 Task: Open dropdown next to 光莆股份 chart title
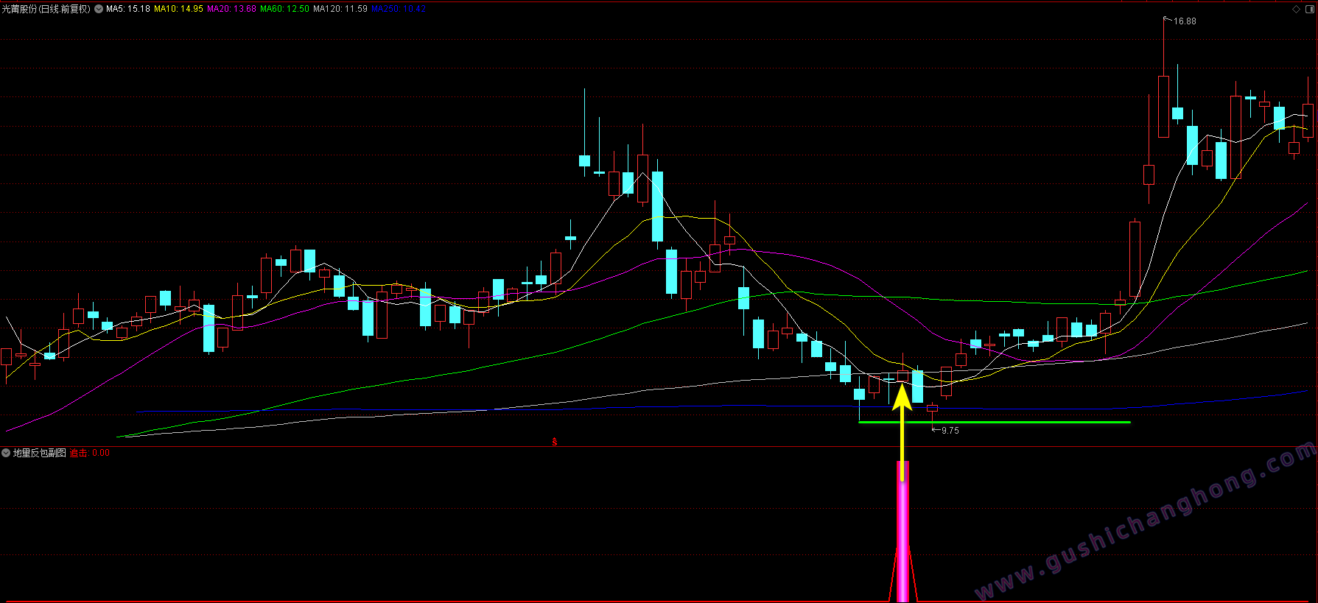(x=99, y=9)
